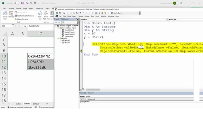This screenshot has height=114, width=203.
Task: Switch to the Index sheet tab
Action: [x=18, y=104]
